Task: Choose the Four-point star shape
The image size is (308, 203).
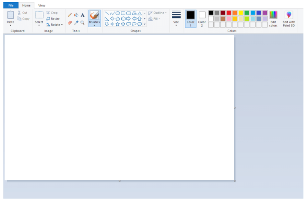Action: [x=112, y=24]
